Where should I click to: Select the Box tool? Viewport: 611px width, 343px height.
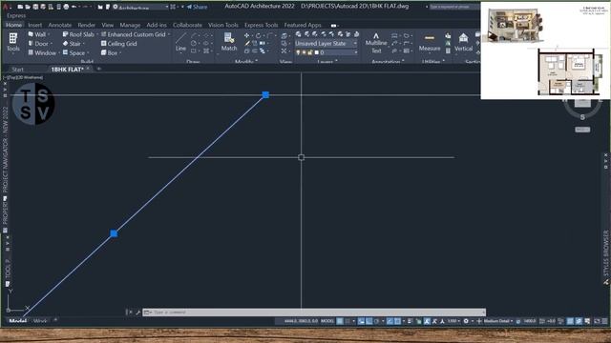(109, 52)
